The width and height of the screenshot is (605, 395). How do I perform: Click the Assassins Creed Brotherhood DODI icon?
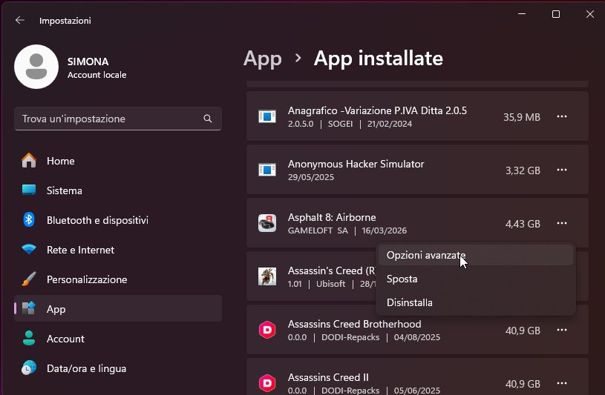[x=267, y=330]
